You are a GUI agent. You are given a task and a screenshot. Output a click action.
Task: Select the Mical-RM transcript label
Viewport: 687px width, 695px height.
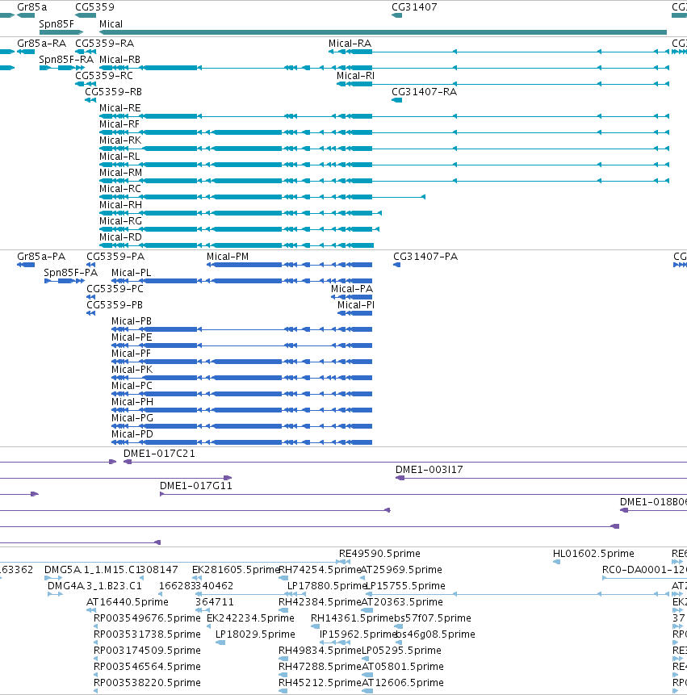point(120,173)
